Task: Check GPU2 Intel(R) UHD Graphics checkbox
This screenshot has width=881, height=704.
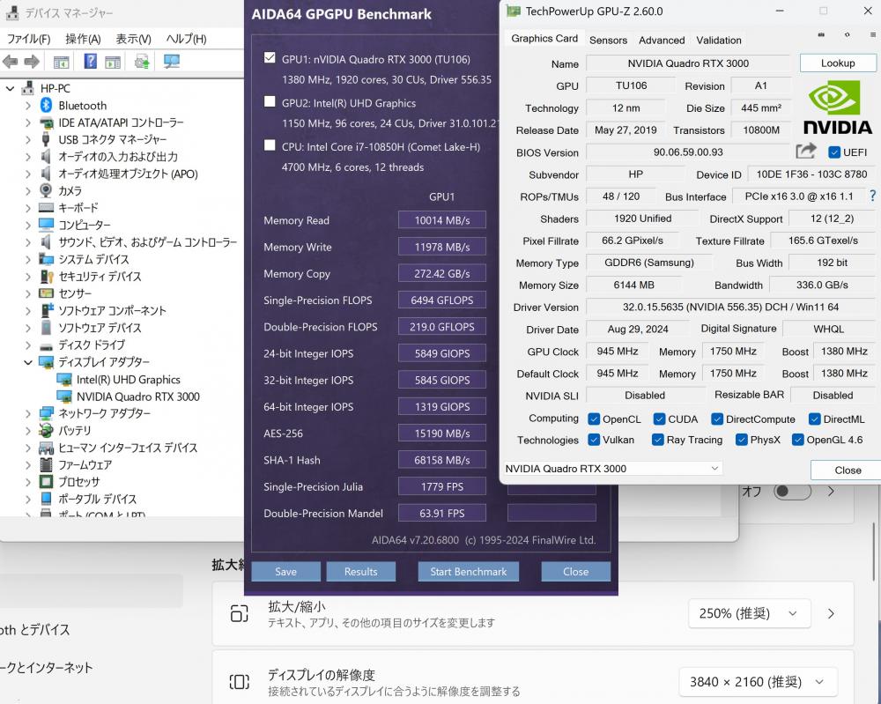Action: tap(270, 101)
